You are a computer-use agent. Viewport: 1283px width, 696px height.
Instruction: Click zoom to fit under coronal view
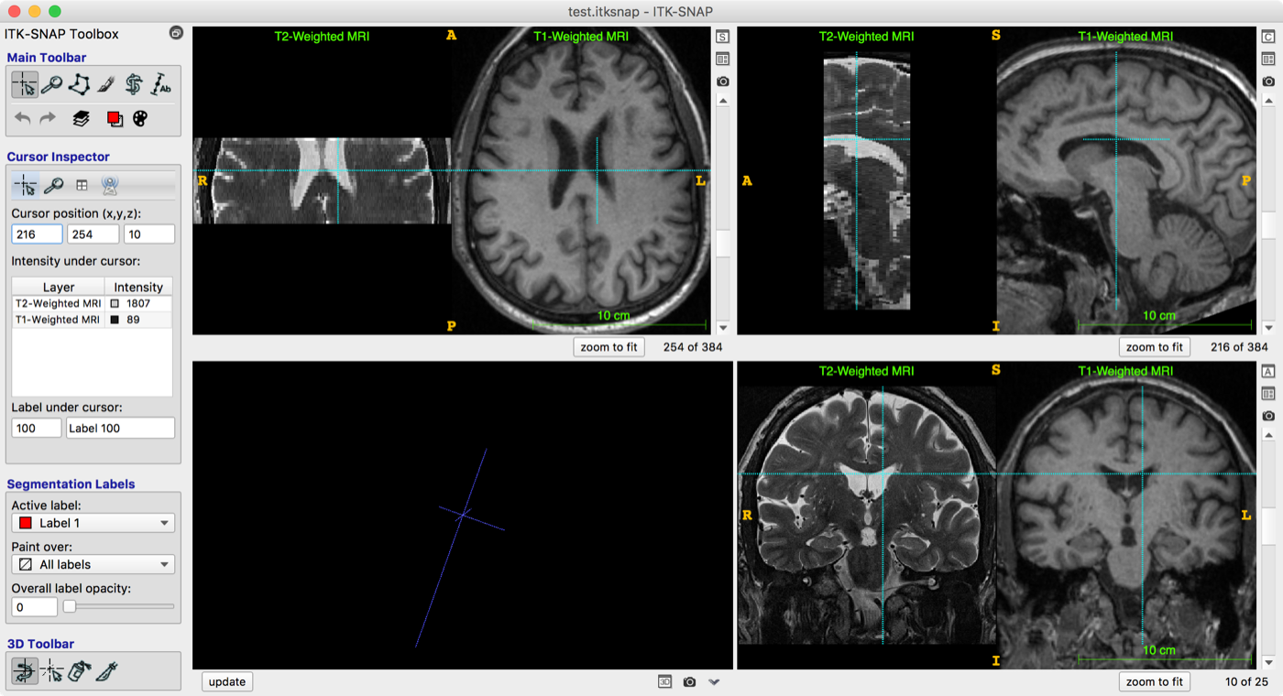1154,681
